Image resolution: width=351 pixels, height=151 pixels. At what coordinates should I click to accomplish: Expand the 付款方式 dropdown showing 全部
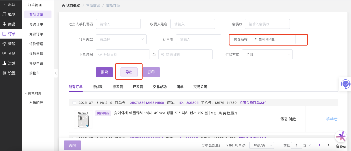click(267, 54)
